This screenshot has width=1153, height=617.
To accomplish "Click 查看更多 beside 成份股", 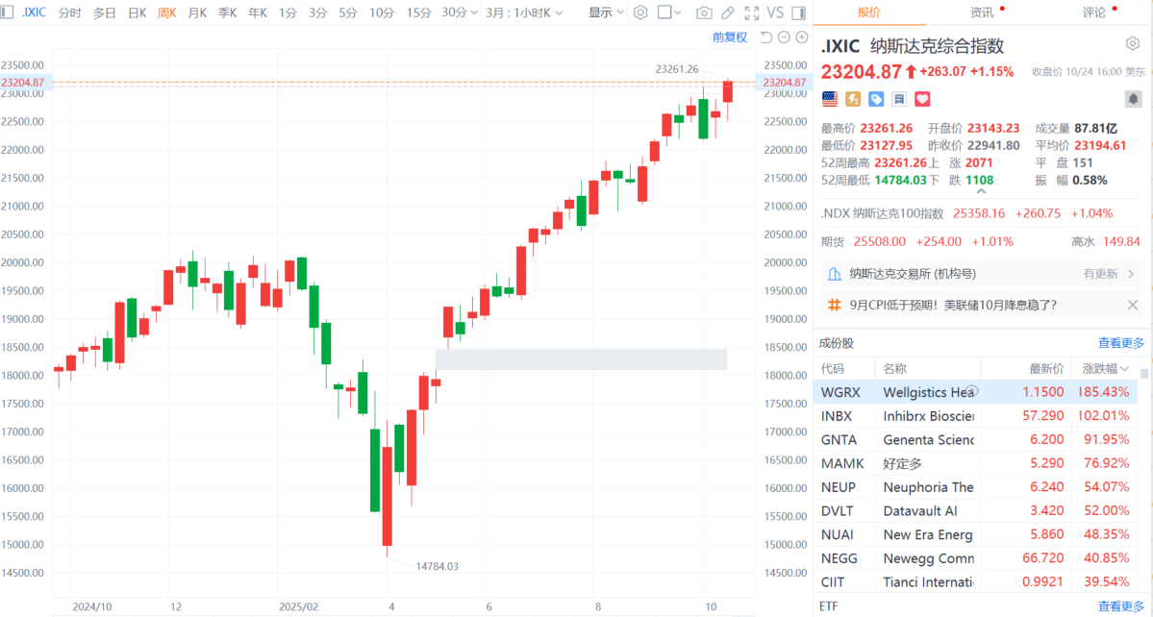I will (x=1120, y=343).
